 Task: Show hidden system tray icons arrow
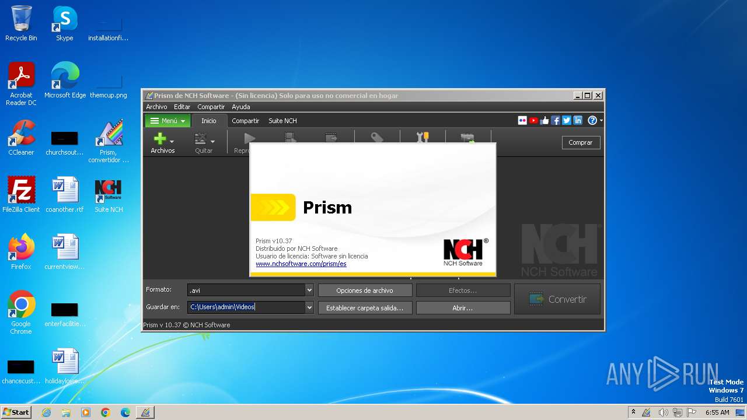click(634, 412)
